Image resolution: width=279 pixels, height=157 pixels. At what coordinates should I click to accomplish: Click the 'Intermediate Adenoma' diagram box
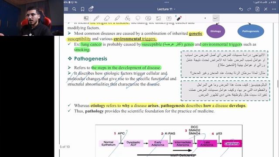point(183,143)
